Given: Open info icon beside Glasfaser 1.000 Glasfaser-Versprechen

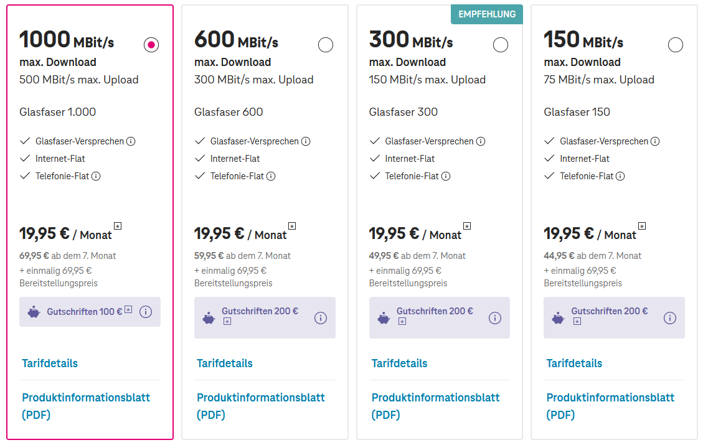Looking at the screenshot, I should 131,141.
